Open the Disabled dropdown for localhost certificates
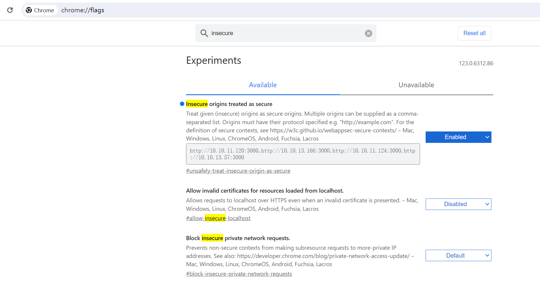Image resolution: width=540 pixels, height=296 pixels. 458,204
